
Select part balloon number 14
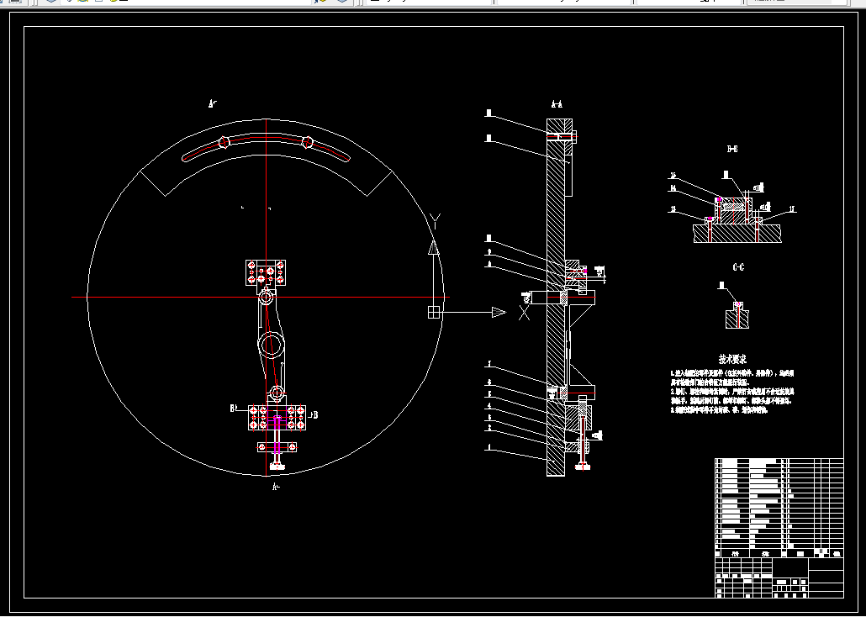tap(673, 188)
